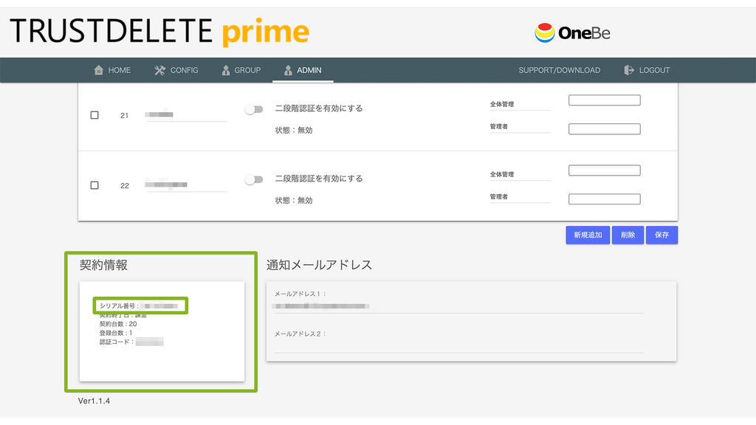Click the GROUP person icon
Screen dimensions: 756x425
226,70
